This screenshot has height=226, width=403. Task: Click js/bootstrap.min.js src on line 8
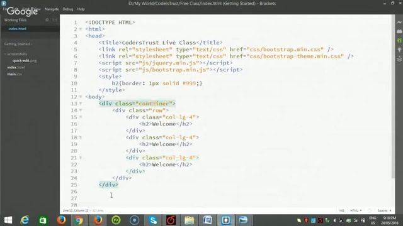174,70
